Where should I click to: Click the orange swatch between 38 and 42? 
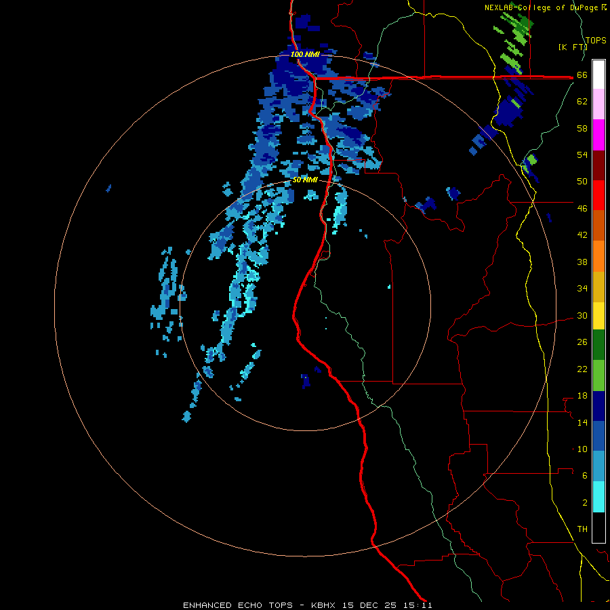click(598, 256)
